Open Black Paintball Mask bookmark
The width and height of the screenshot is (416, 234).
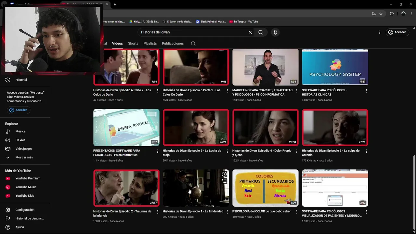211,22
